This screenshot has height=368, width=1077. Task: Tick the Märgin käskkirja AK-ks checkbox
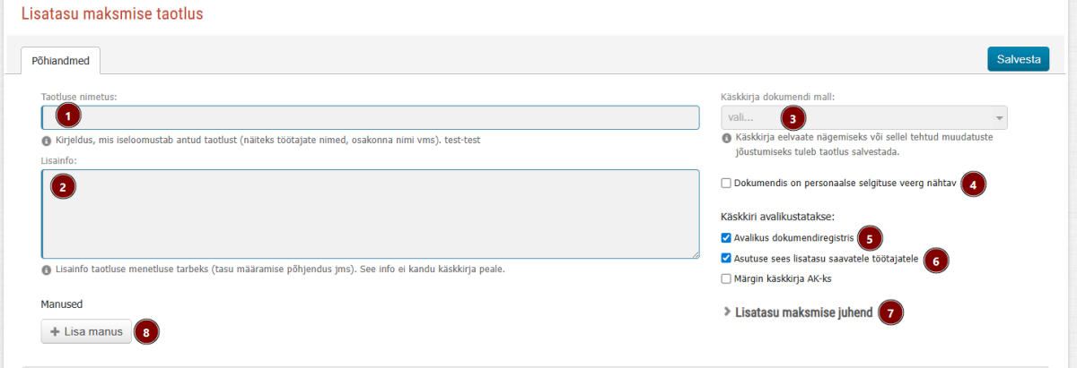(x=726, y=278)
